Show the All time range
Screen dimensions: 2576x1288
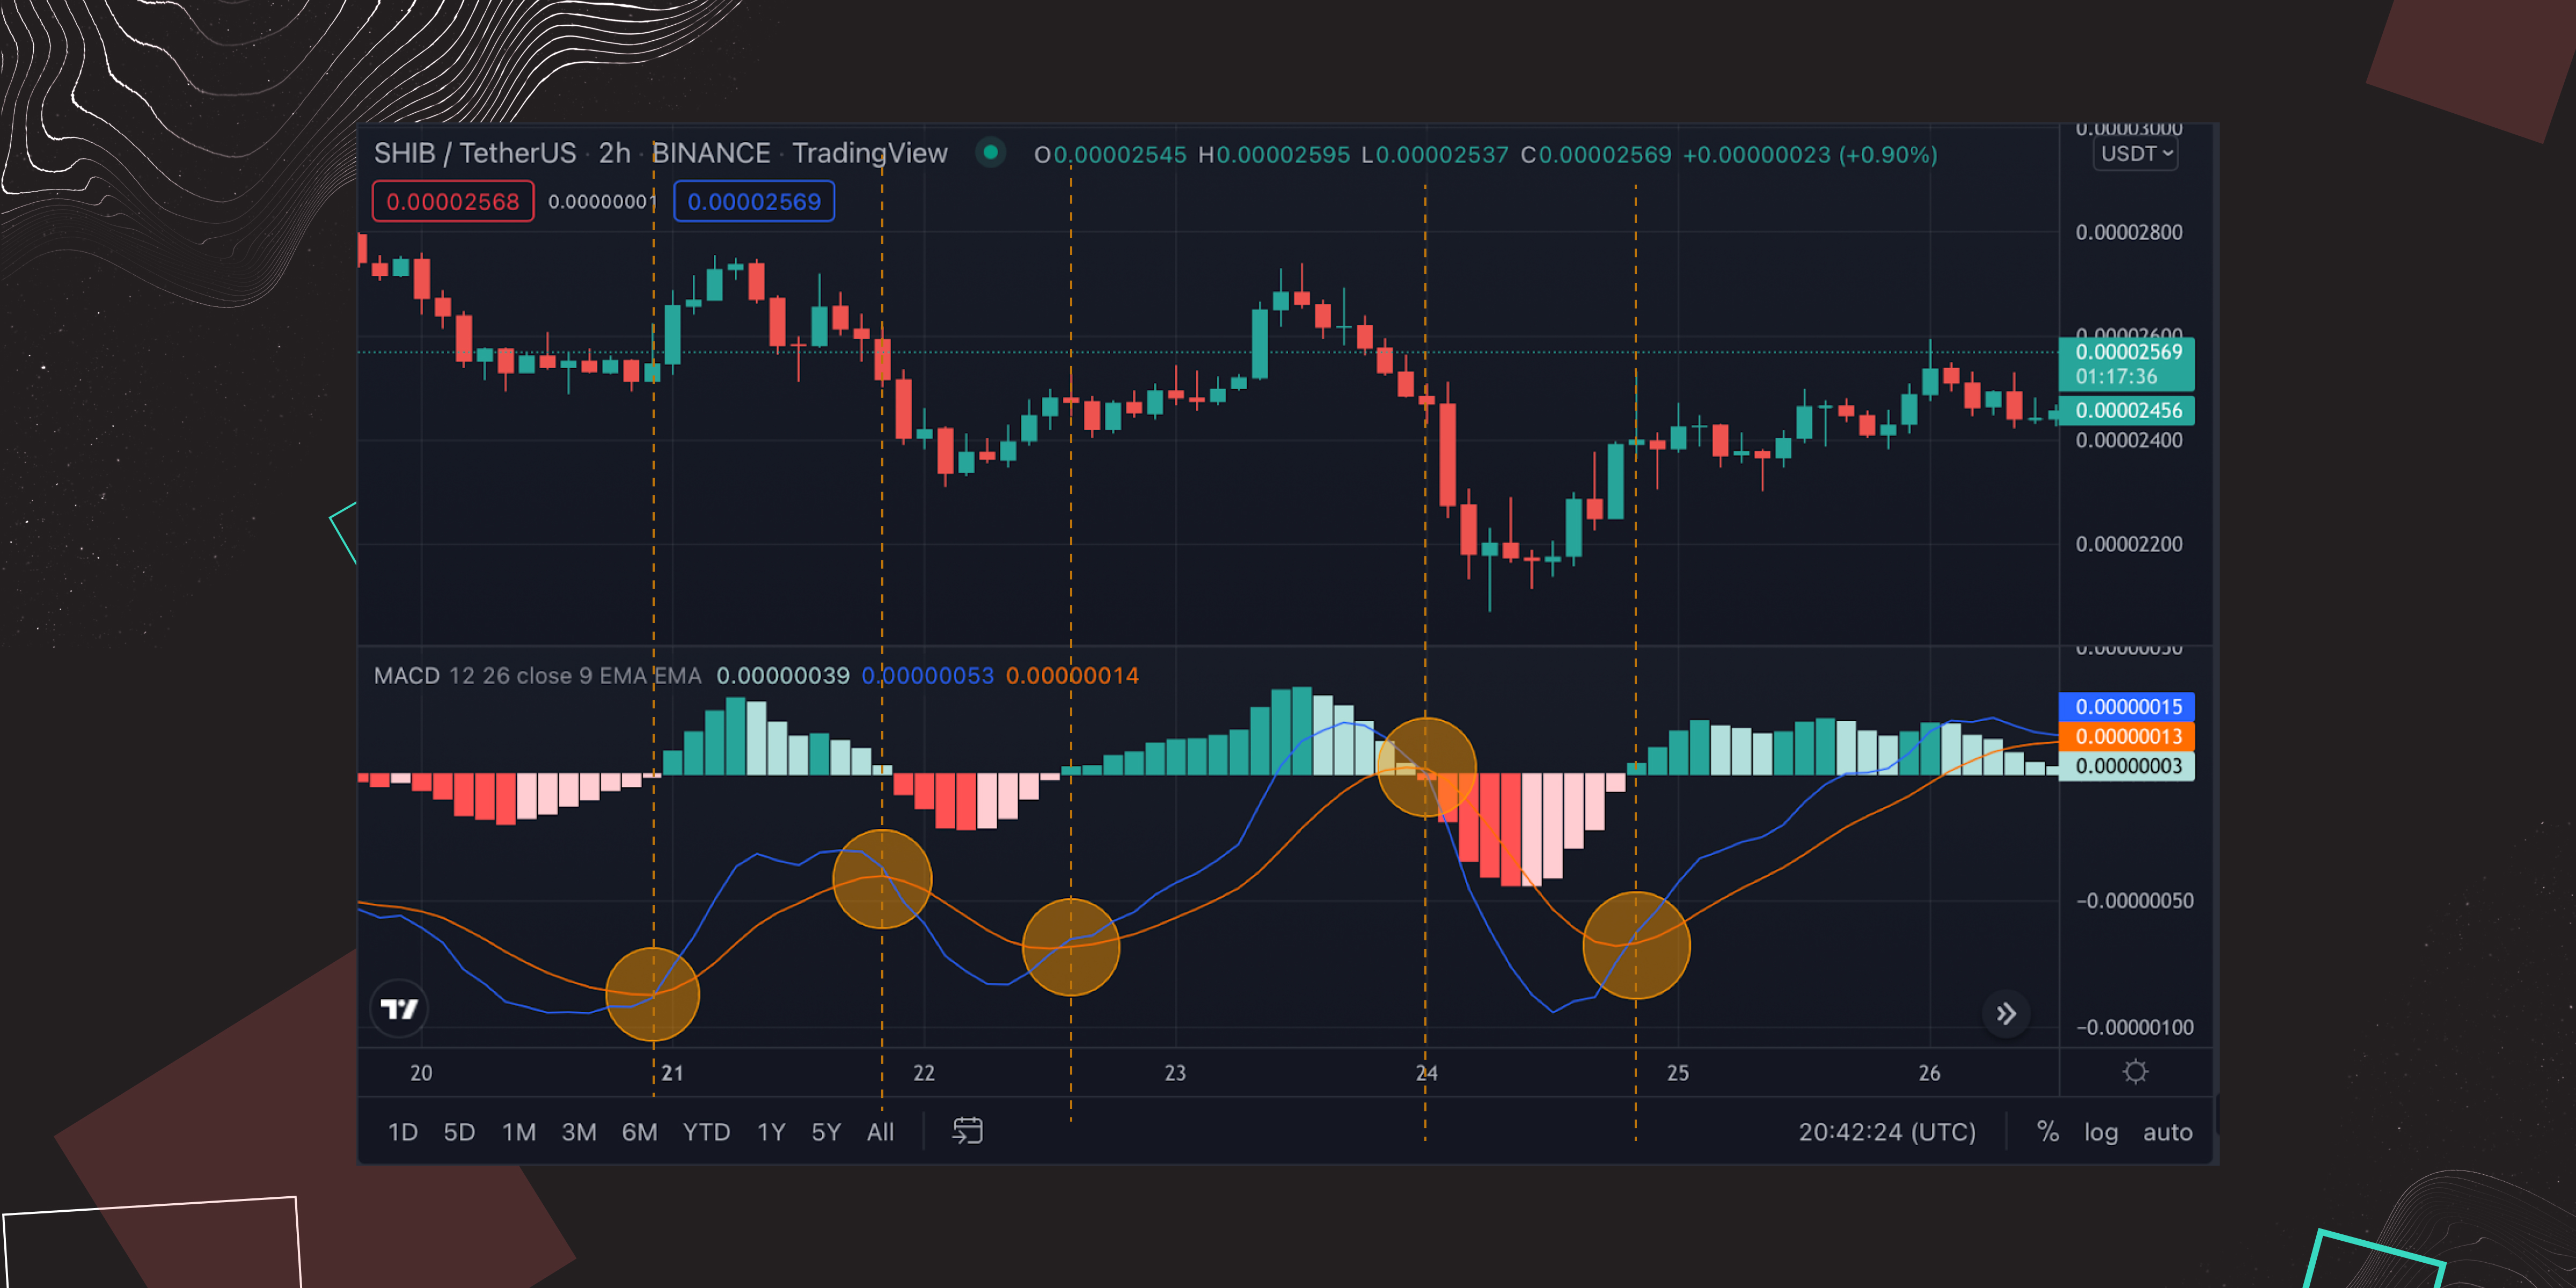(880, 1132)
